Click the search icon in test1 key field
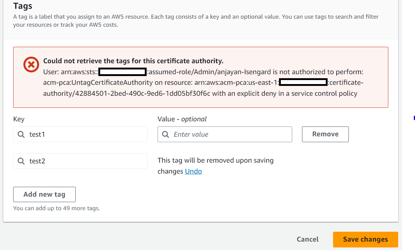Screen dimensions: 415x250 [x=21, y=135]
